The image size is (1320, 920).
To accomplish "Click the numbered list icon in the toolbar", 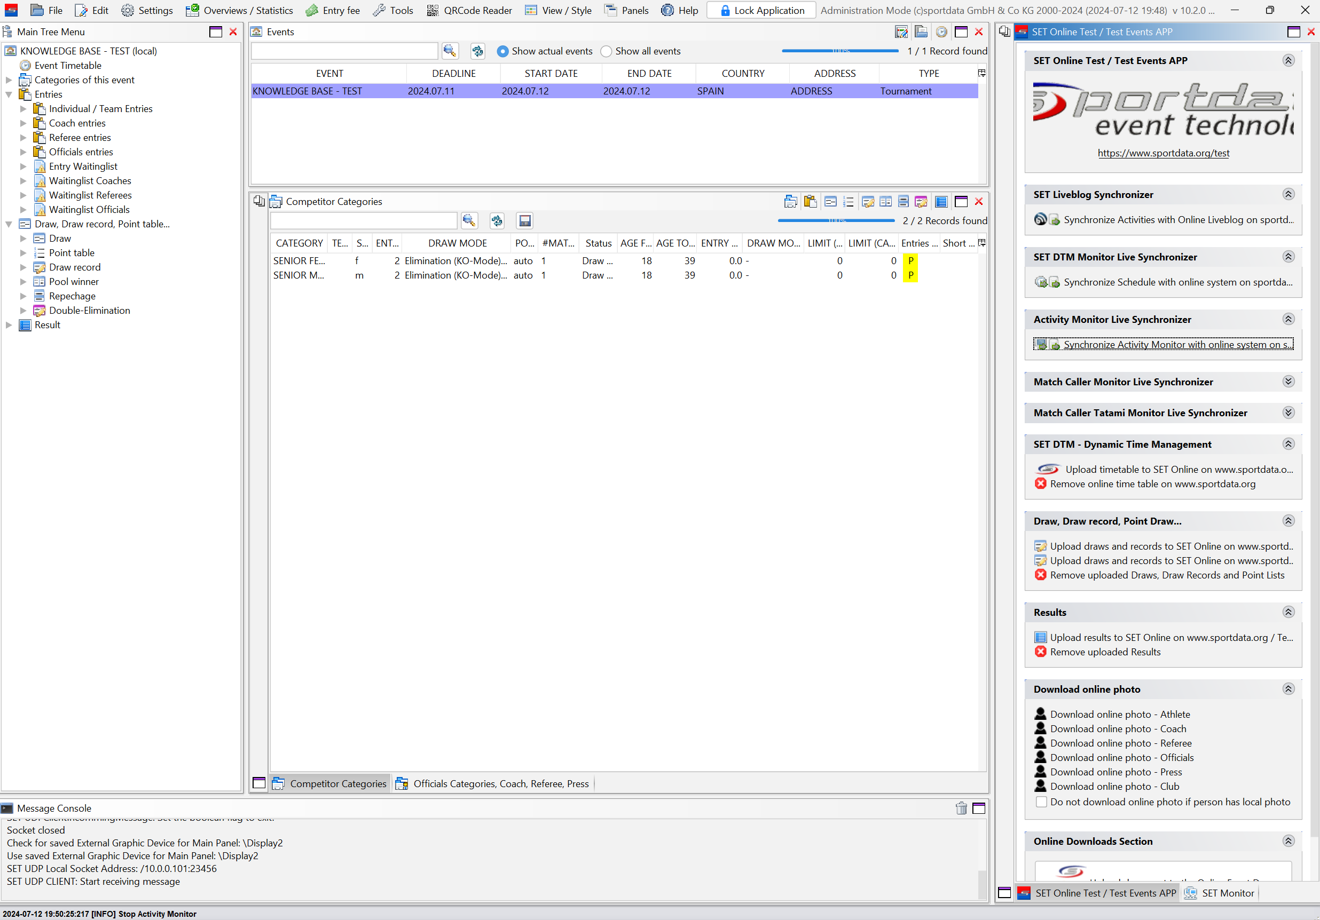I will tap(848, 202).
